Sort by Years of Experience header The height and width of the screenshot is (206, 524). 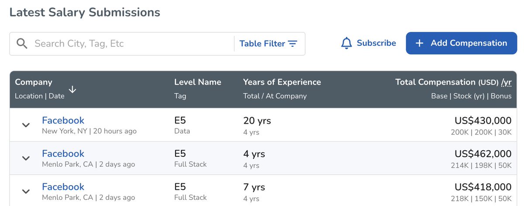click(x=282, y=82)
